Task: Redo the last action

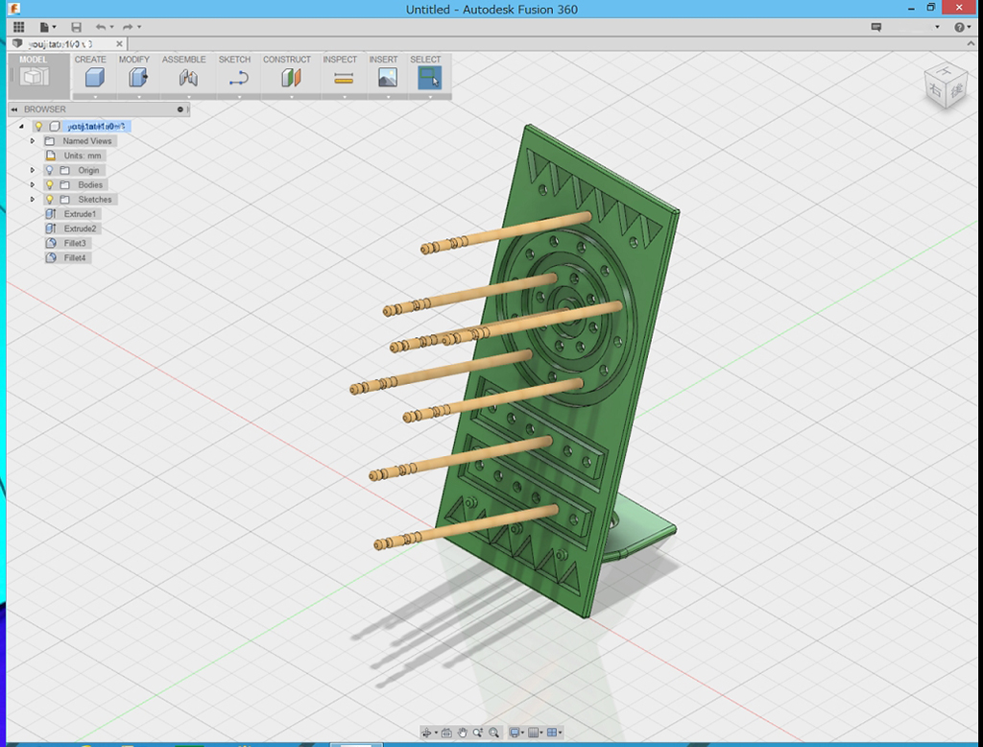Action: [x=128, y=27]
